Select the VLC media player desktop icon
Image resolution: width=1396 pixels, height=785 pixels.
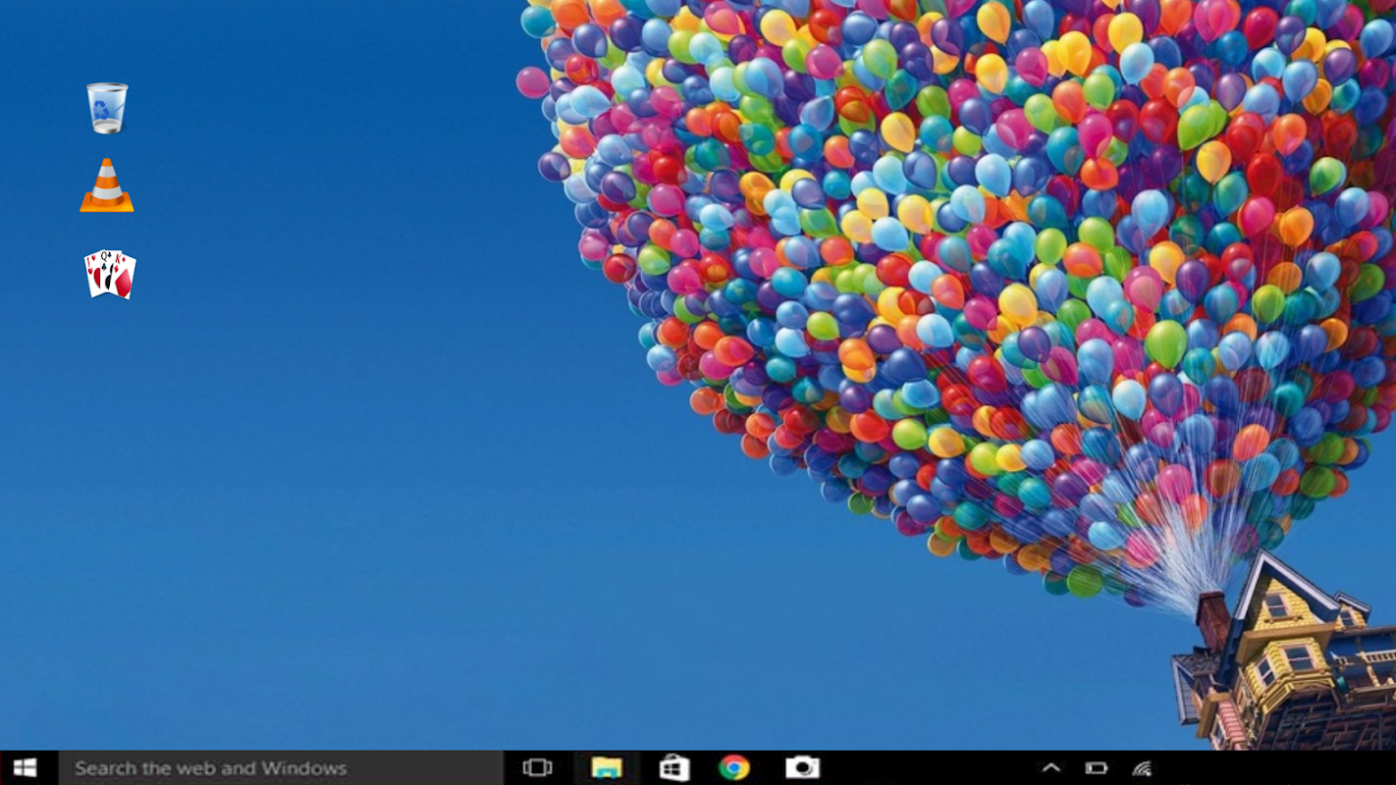(x=106, y=185)
